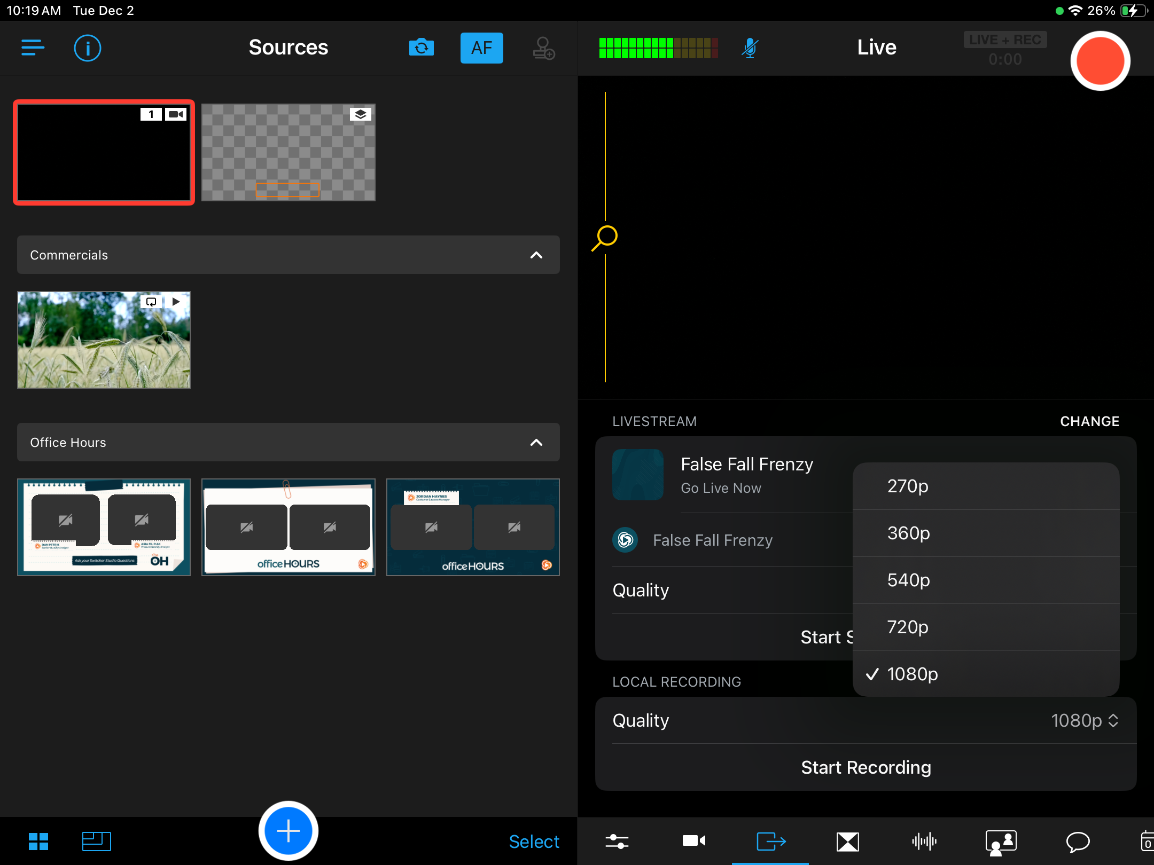Open the info circle icon
The image size is (1154, 865).
tap(87, 48)
